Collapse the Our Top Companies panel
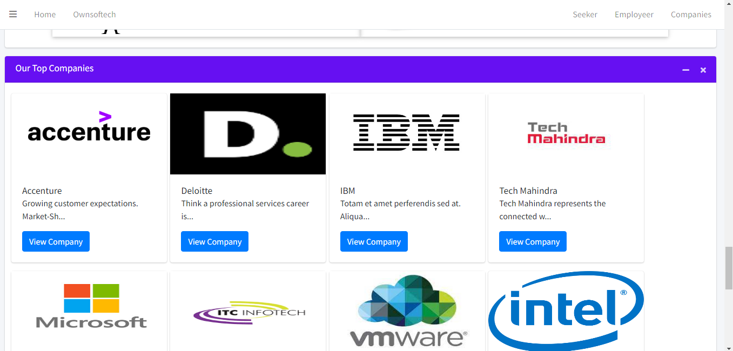The width and height of the screenshot is (733, 351). [x=685, y=70]
